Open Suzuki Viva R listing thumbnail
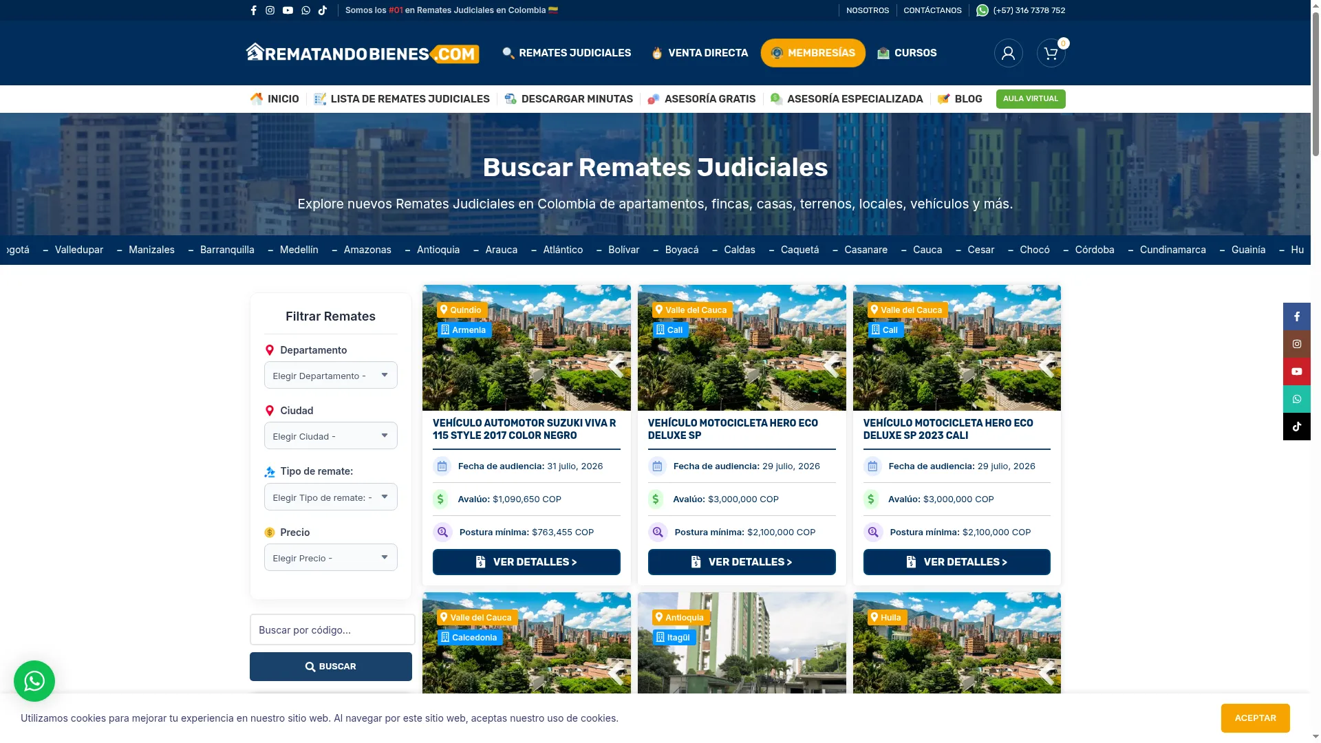Image resolution: width=1321 pixels, height=743 pixels. (526, 347)
